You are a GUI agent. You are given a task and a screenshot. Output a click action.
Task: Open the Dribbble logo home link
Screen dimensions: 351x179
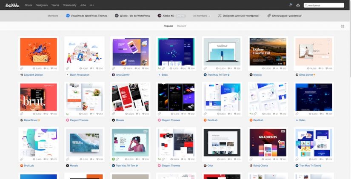point(12,5)
